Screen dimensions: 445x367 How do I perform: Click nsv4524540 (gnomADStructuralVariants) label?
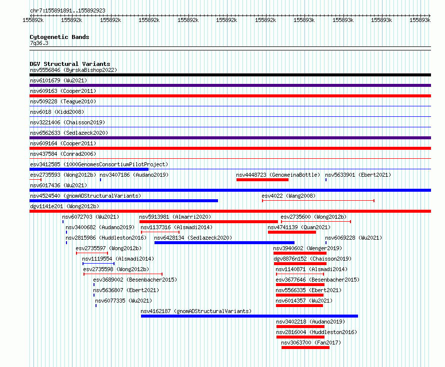[85, 196]
